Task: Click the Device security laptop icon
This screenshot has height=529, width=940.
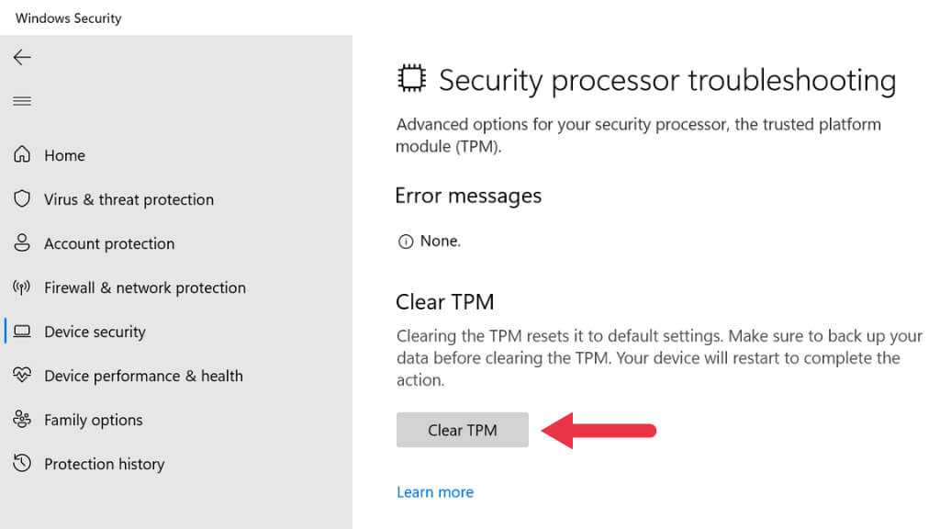Action: 22,332
